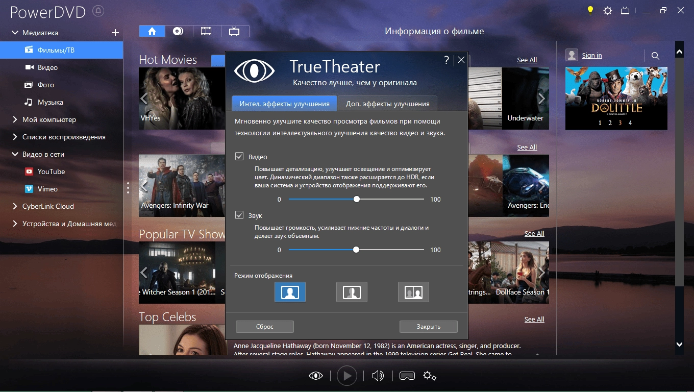Select split comparison display mode icon
This screenshot has height=392, width=694.
352,292
